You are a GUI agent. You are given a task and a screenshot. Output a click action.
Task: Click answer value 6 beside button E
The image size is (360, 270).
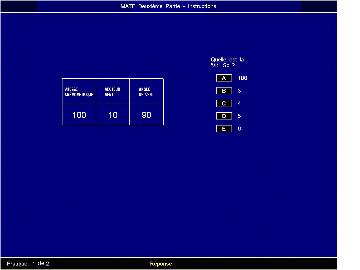tap(239, 129)
